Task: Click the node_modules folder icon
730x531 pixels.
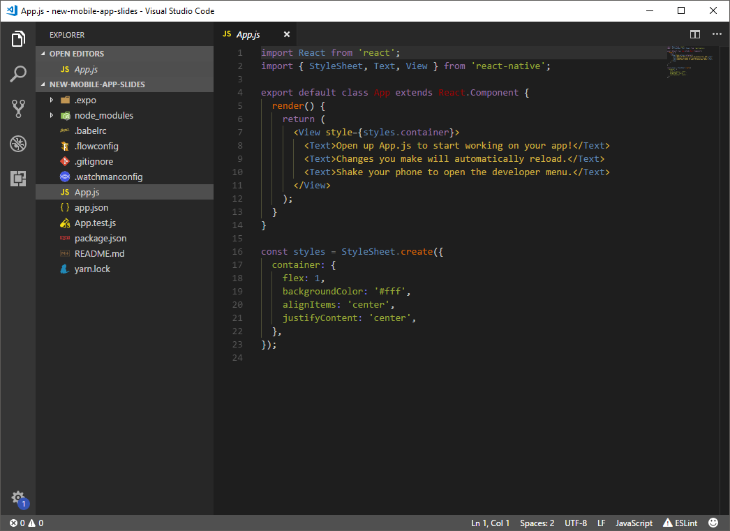Action: [65, 115]
